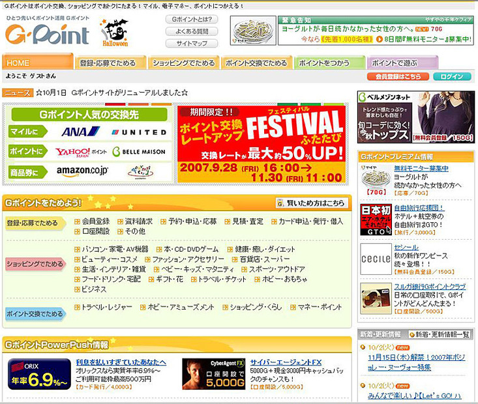478x404 pixels.
Task: Select the ショッピングでためる tab
Action: 183,63
